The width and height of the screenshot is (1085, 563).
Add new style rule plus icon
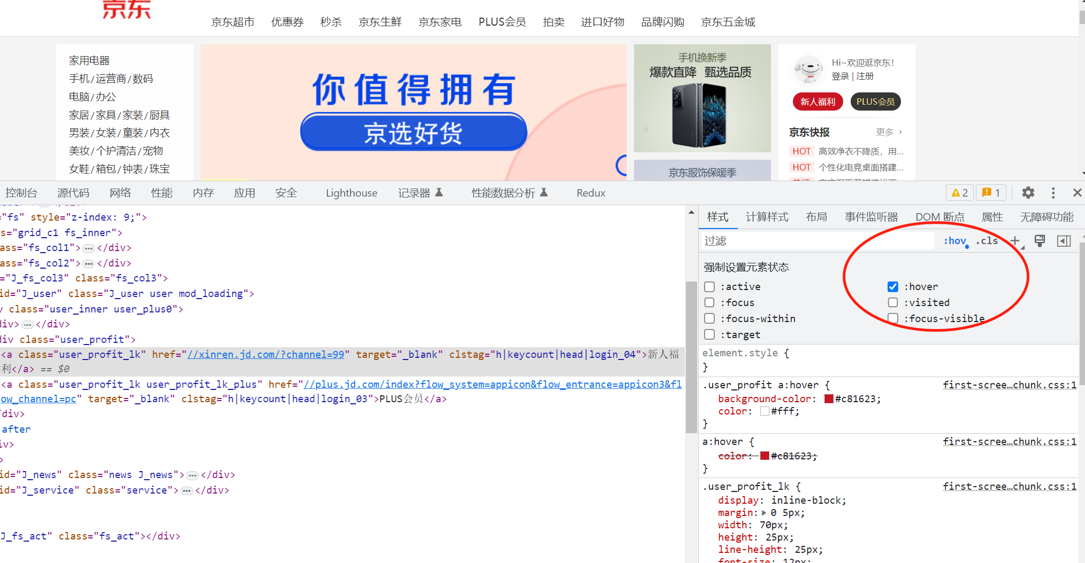(x=1015, y=241)
